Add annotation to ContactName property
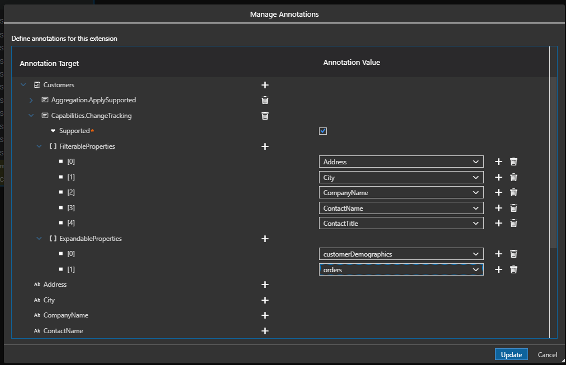566x365 pixels. coord(265,331)
